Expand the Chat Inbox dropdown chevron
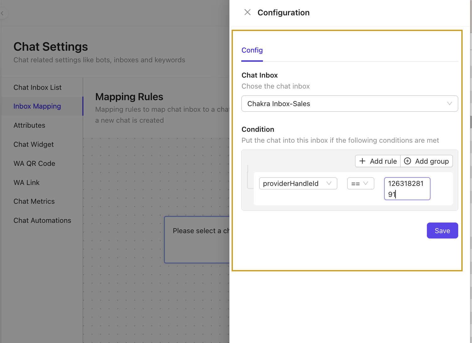 click(449, 104)
